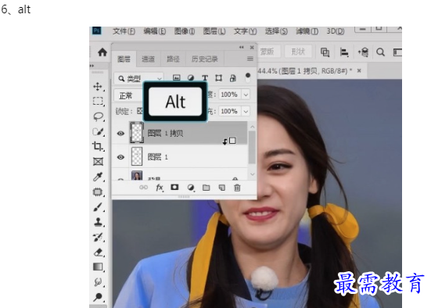Image resolution: width=431 pixels, height=308 pixels.
Task: Click the link layers icon
Action: click(143, 188)
